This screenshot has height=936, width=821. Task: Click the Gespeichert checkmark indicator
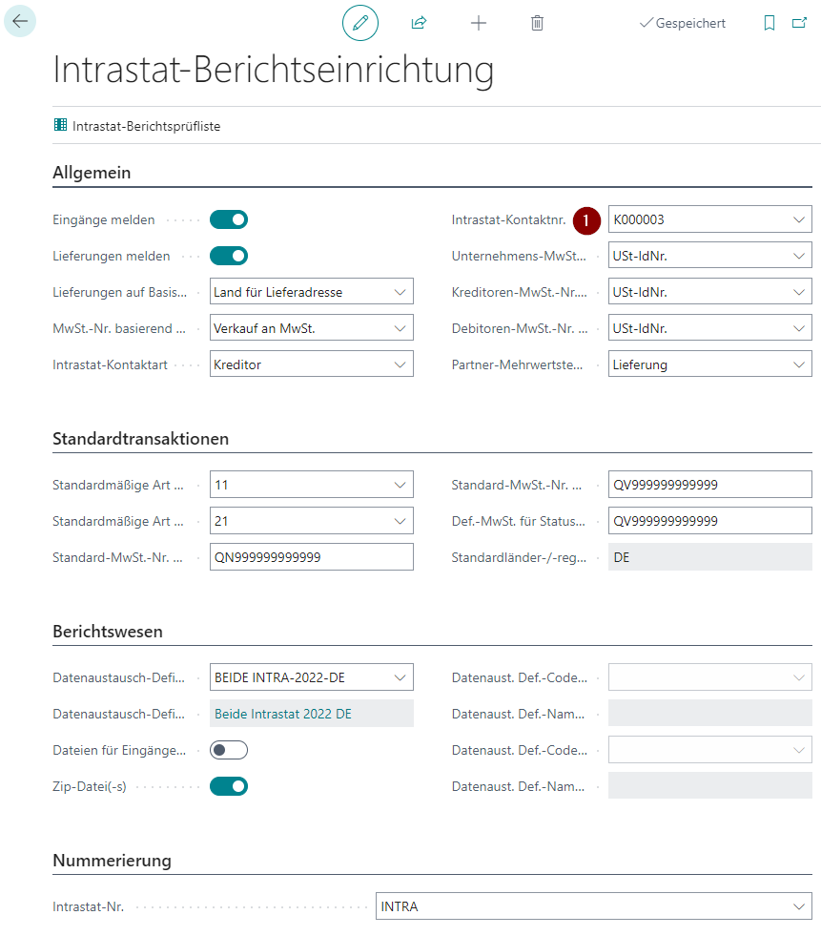tap(682, 22)
